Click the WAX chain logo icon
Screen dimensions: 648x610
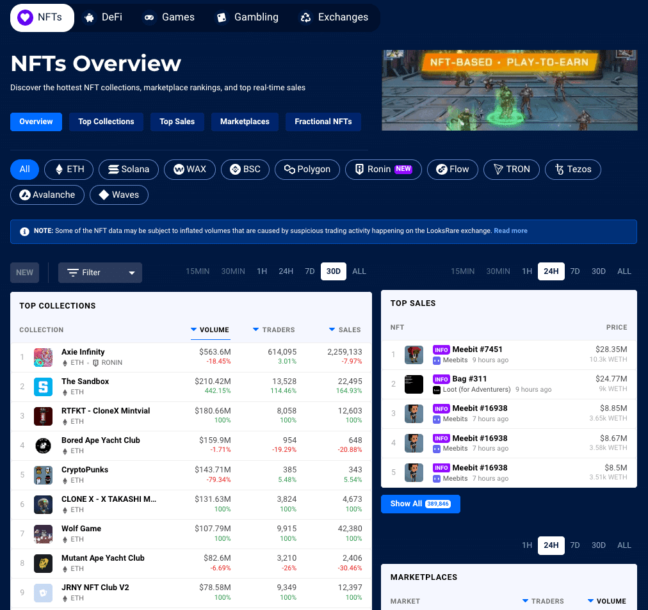tap(179, 170)
